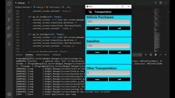Click the Vehicle Purchases amount field

point(108,22)
